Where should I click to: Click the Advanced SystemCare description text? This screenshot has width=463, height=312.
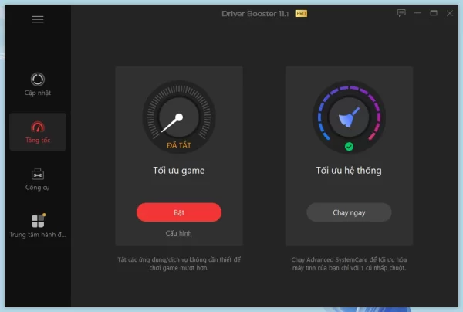(x=349, y=264)
